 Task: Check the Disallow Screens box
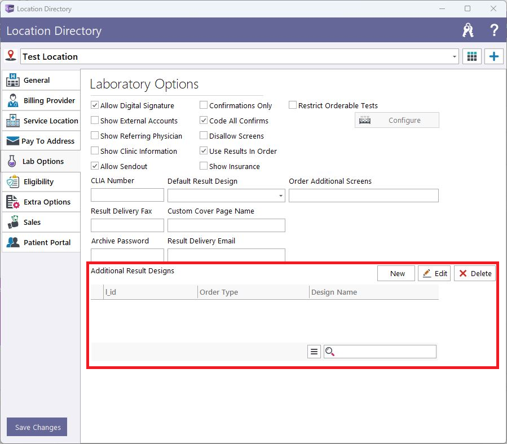204,136
